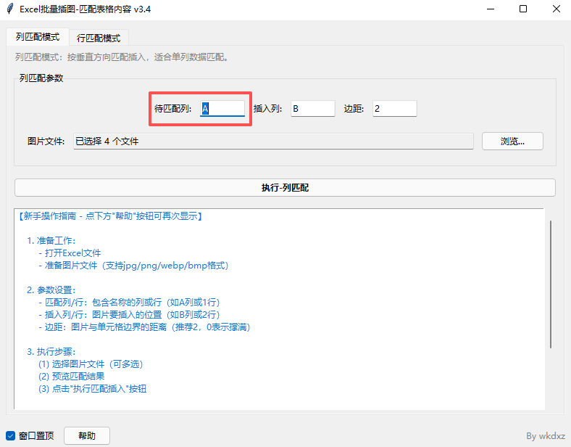Click the line 2. 参数设置:
The image size is (571, 447).
click(x=51, y=290)
